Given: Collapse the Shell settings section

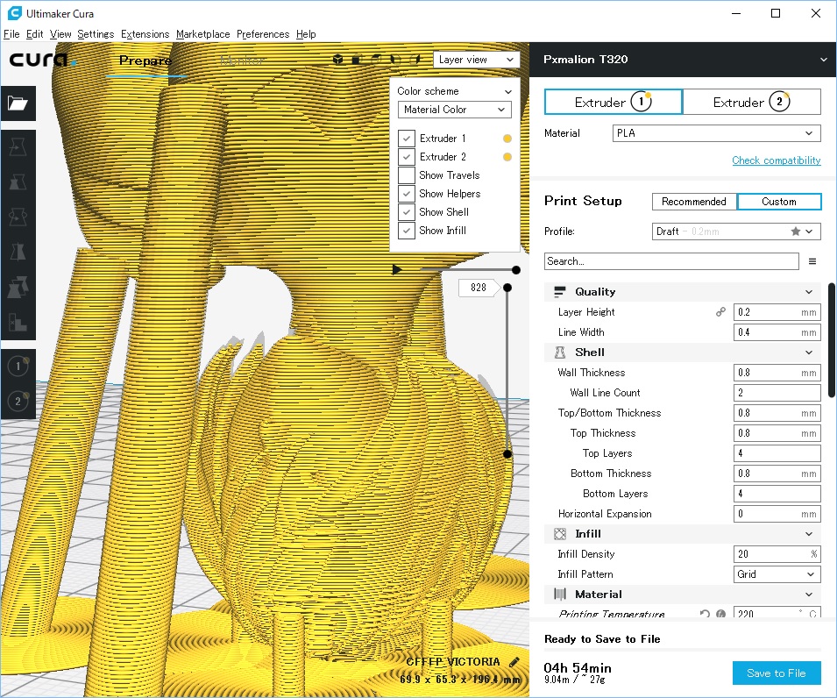Looking at the screenshot, I should [809, 353].
